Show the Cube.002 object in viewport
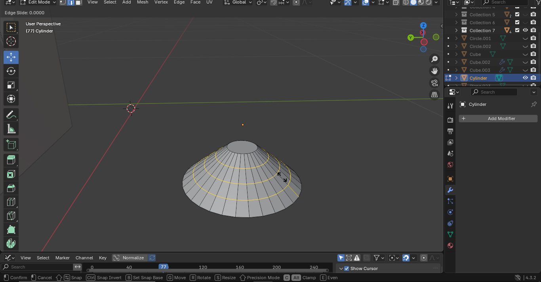Screen dimensions: 541x282 525,62
